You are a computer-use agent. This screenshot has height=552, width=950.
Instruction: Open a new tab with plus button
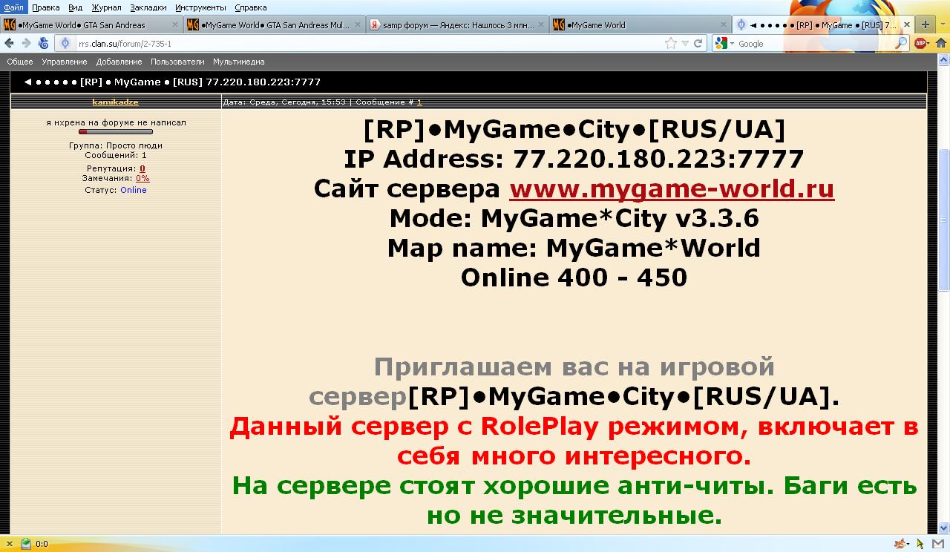[x=925, y=24]
